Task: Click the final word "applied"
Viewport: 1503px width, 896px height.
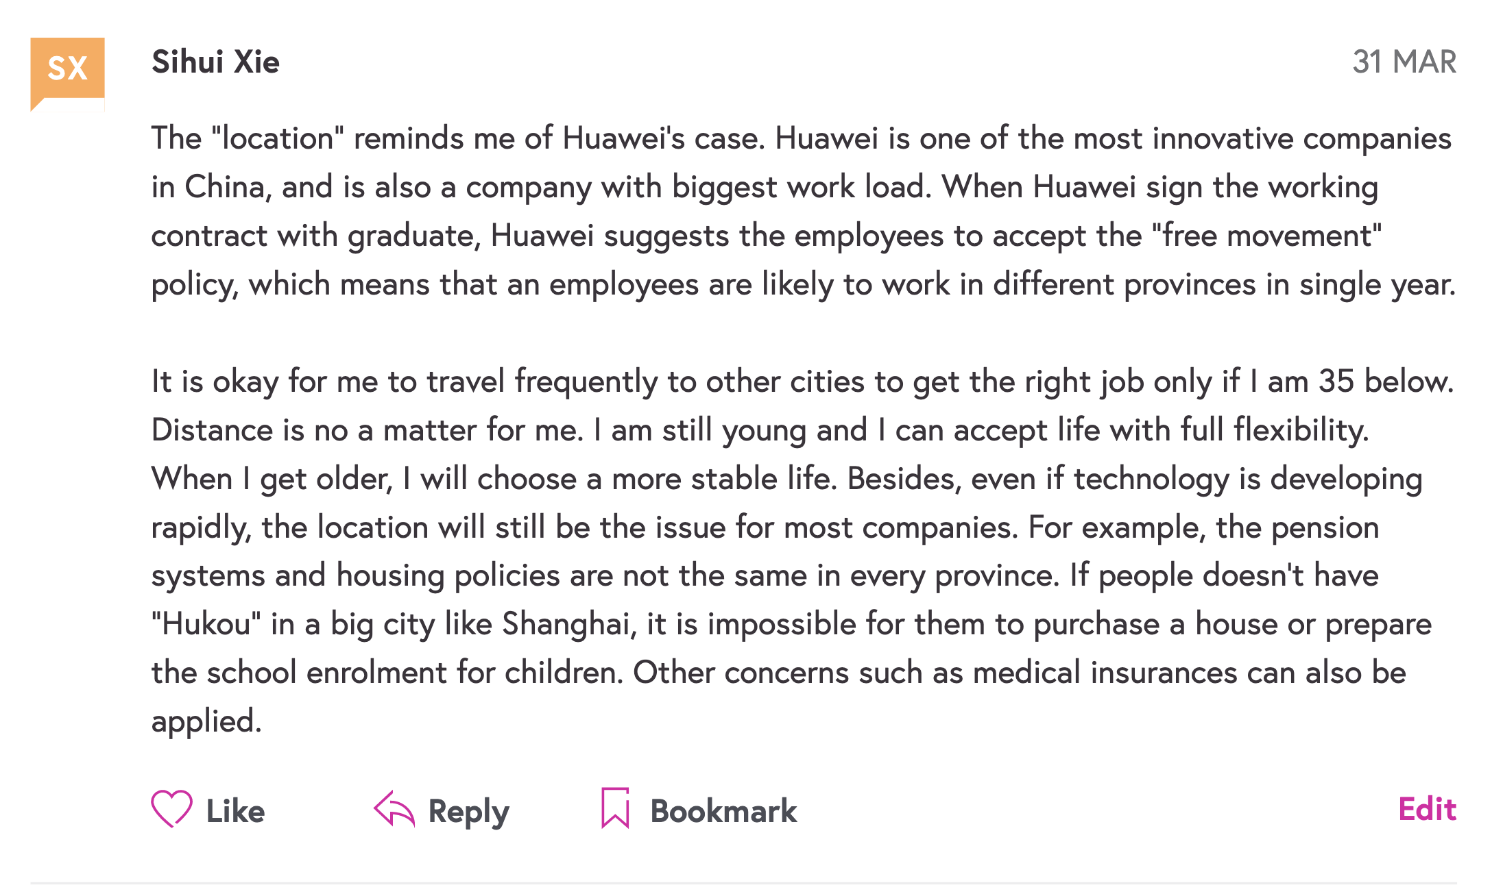Action: pos(205,721)
